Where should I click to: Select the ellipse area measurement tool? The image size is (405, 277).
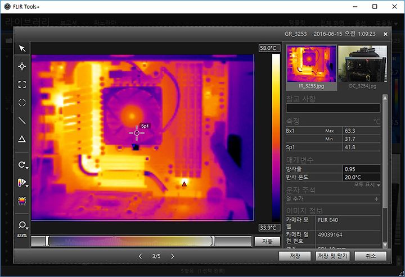tap(22, 103)
